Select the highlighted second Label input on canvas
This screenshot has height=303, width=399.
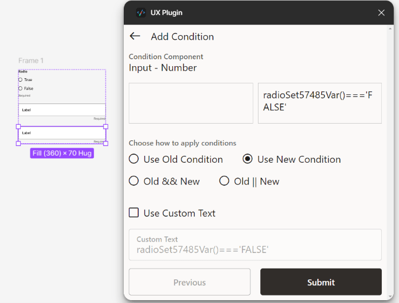coord(62,133)
